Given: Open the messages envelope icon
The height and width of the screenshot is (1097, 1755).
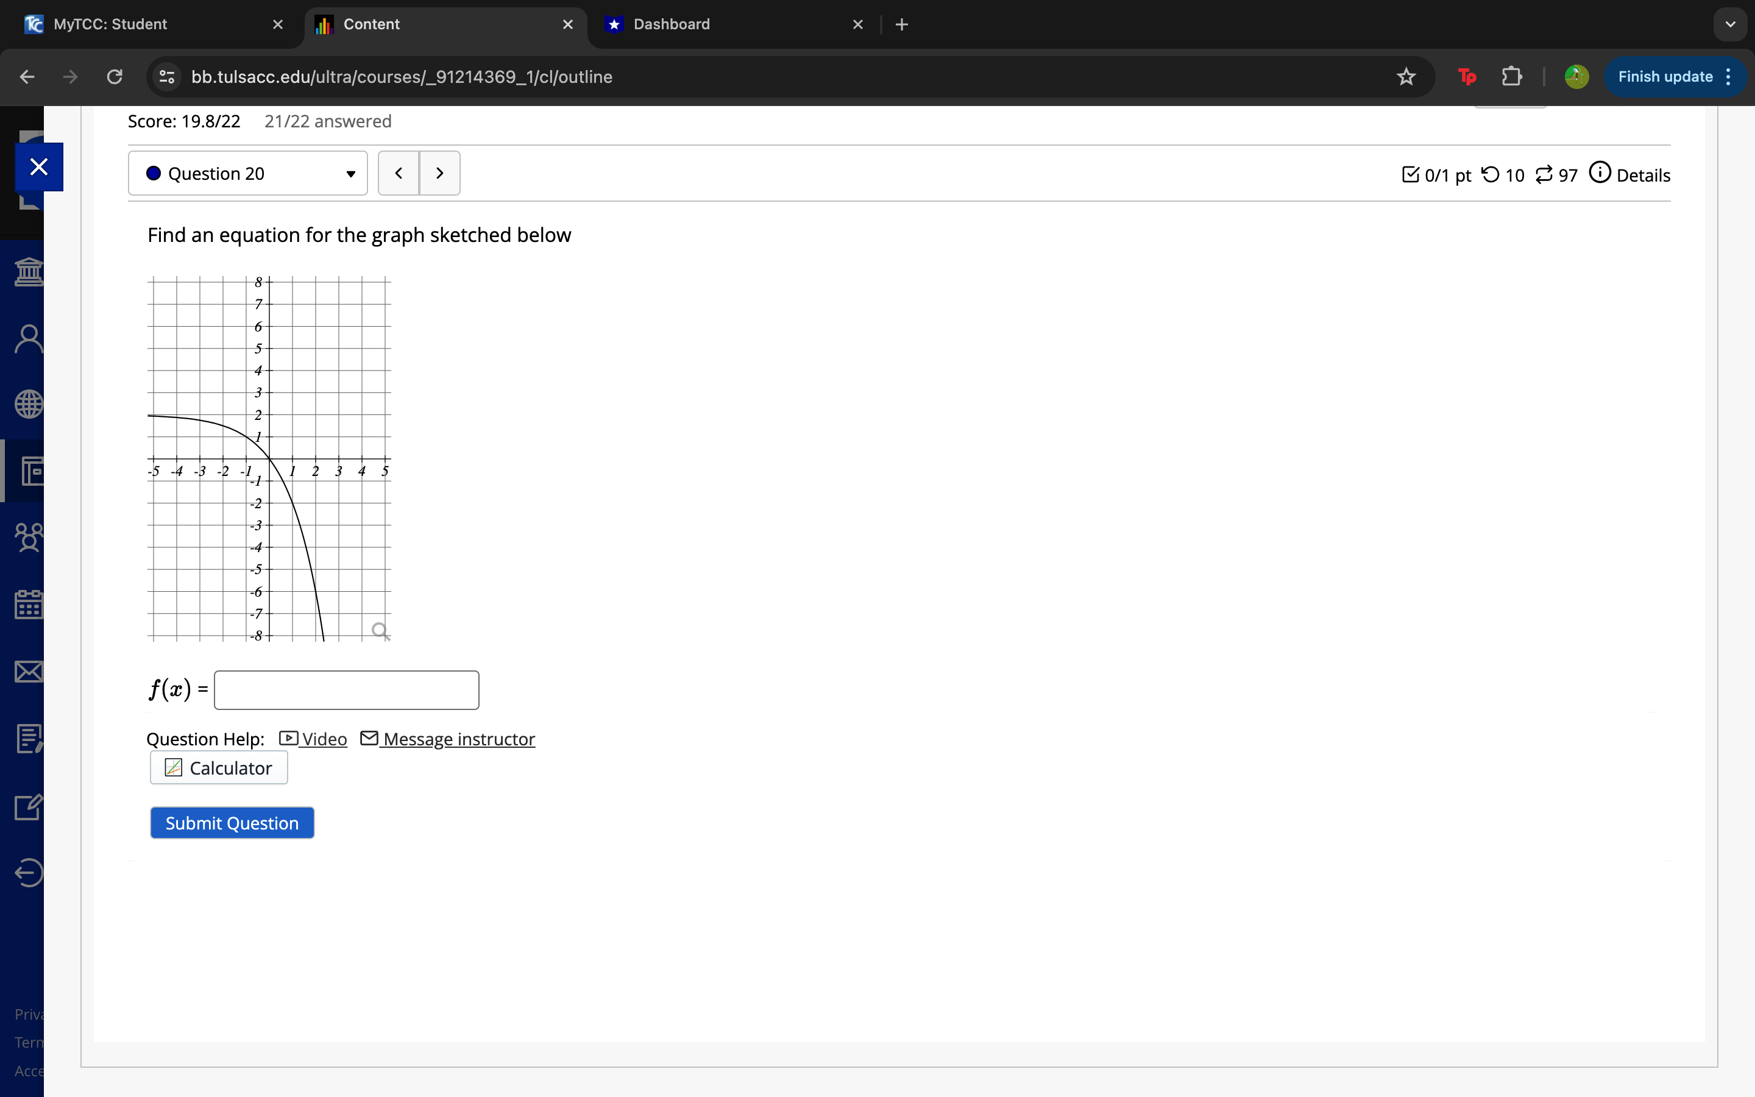Looking at the screenshot, I should click(x=28, y=671).
